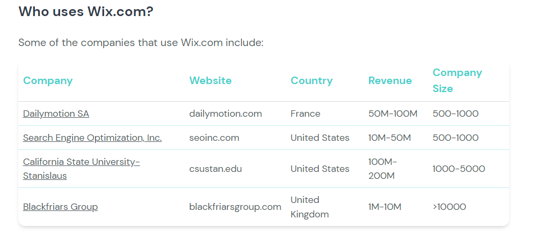
Task: Open the Blackfriars Group link
Action: 60,207
